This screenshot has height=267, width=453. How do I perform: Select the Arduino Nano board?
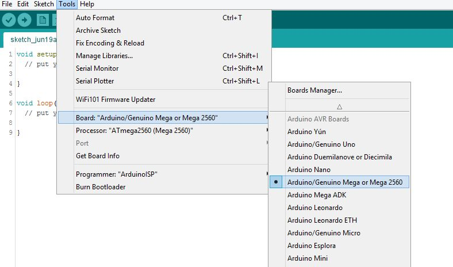point(339,170)
